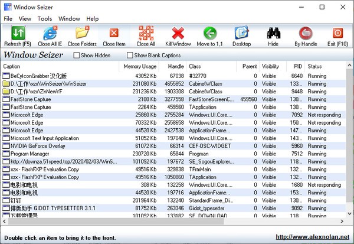Select the Program Manager caption
This screenshot has width=354, height=244.
30,154
